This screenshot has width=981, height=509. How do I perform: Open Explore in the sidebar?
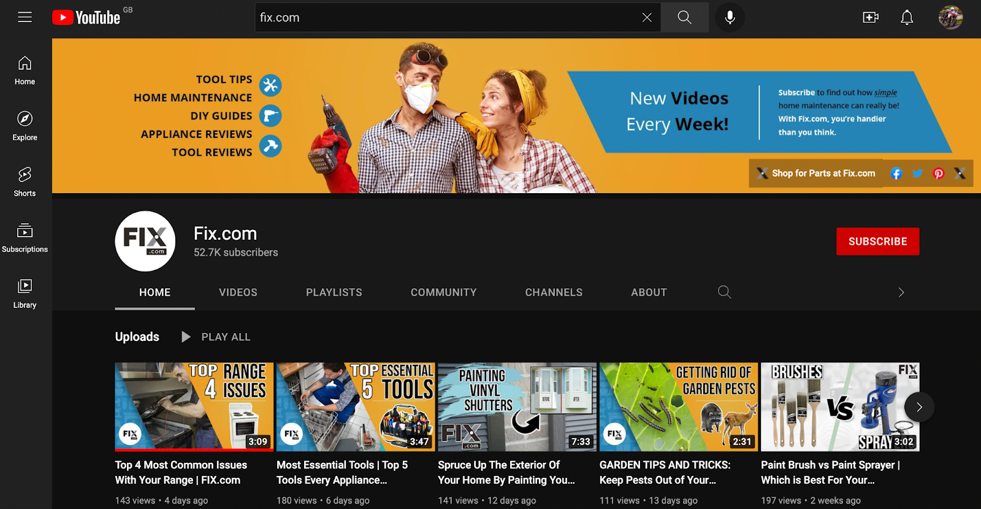coord(25,126)
